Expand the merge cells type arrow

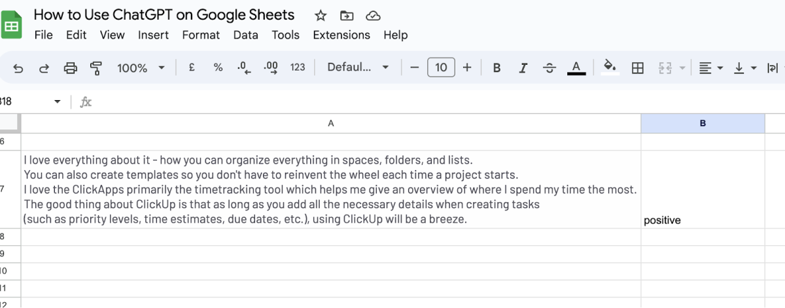(682, 68)
